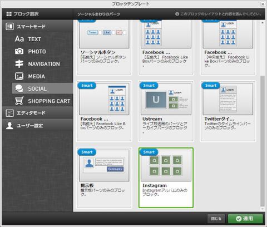Image resolution: width=267 pixels, height=227 pixels.
Task: Click the スマートモード layout icon
Action: click(9, 26)
